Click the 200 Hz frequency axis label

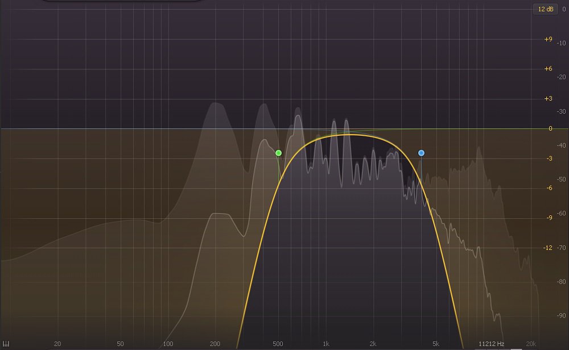click(215, 344)
